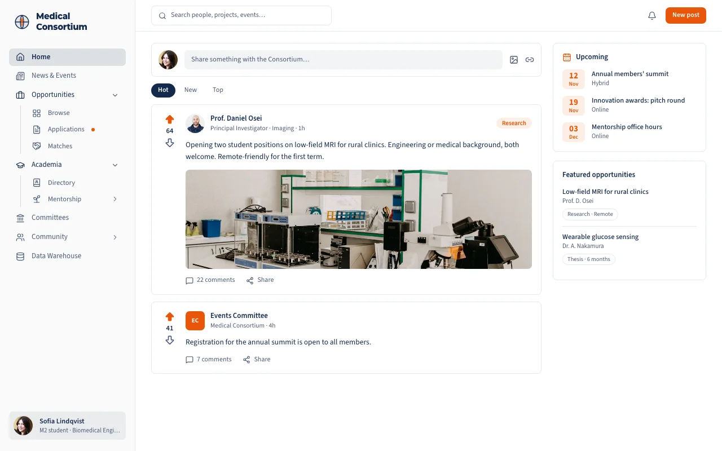This screenshot has height=451, width=722.
Task: Share the Events Committee post
Action: [x=257, y=360]
